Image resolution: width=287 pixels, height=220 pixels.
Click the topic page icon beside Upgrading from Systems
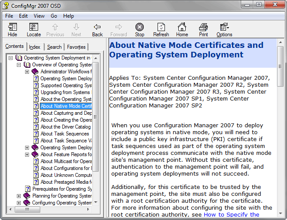point(36,92)
